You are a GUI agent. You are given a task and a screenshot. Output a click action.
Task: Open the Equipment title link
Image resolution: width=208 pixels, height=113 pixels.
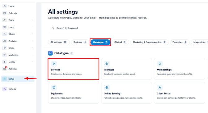[57, 93]
